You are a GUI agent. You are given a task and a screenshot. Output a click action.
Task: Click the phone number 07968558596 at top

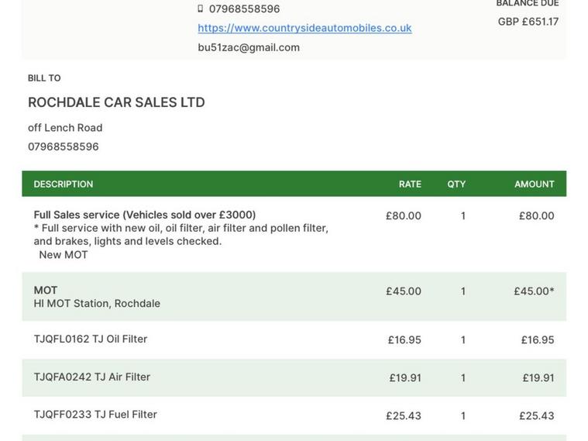tap(244, 9)
